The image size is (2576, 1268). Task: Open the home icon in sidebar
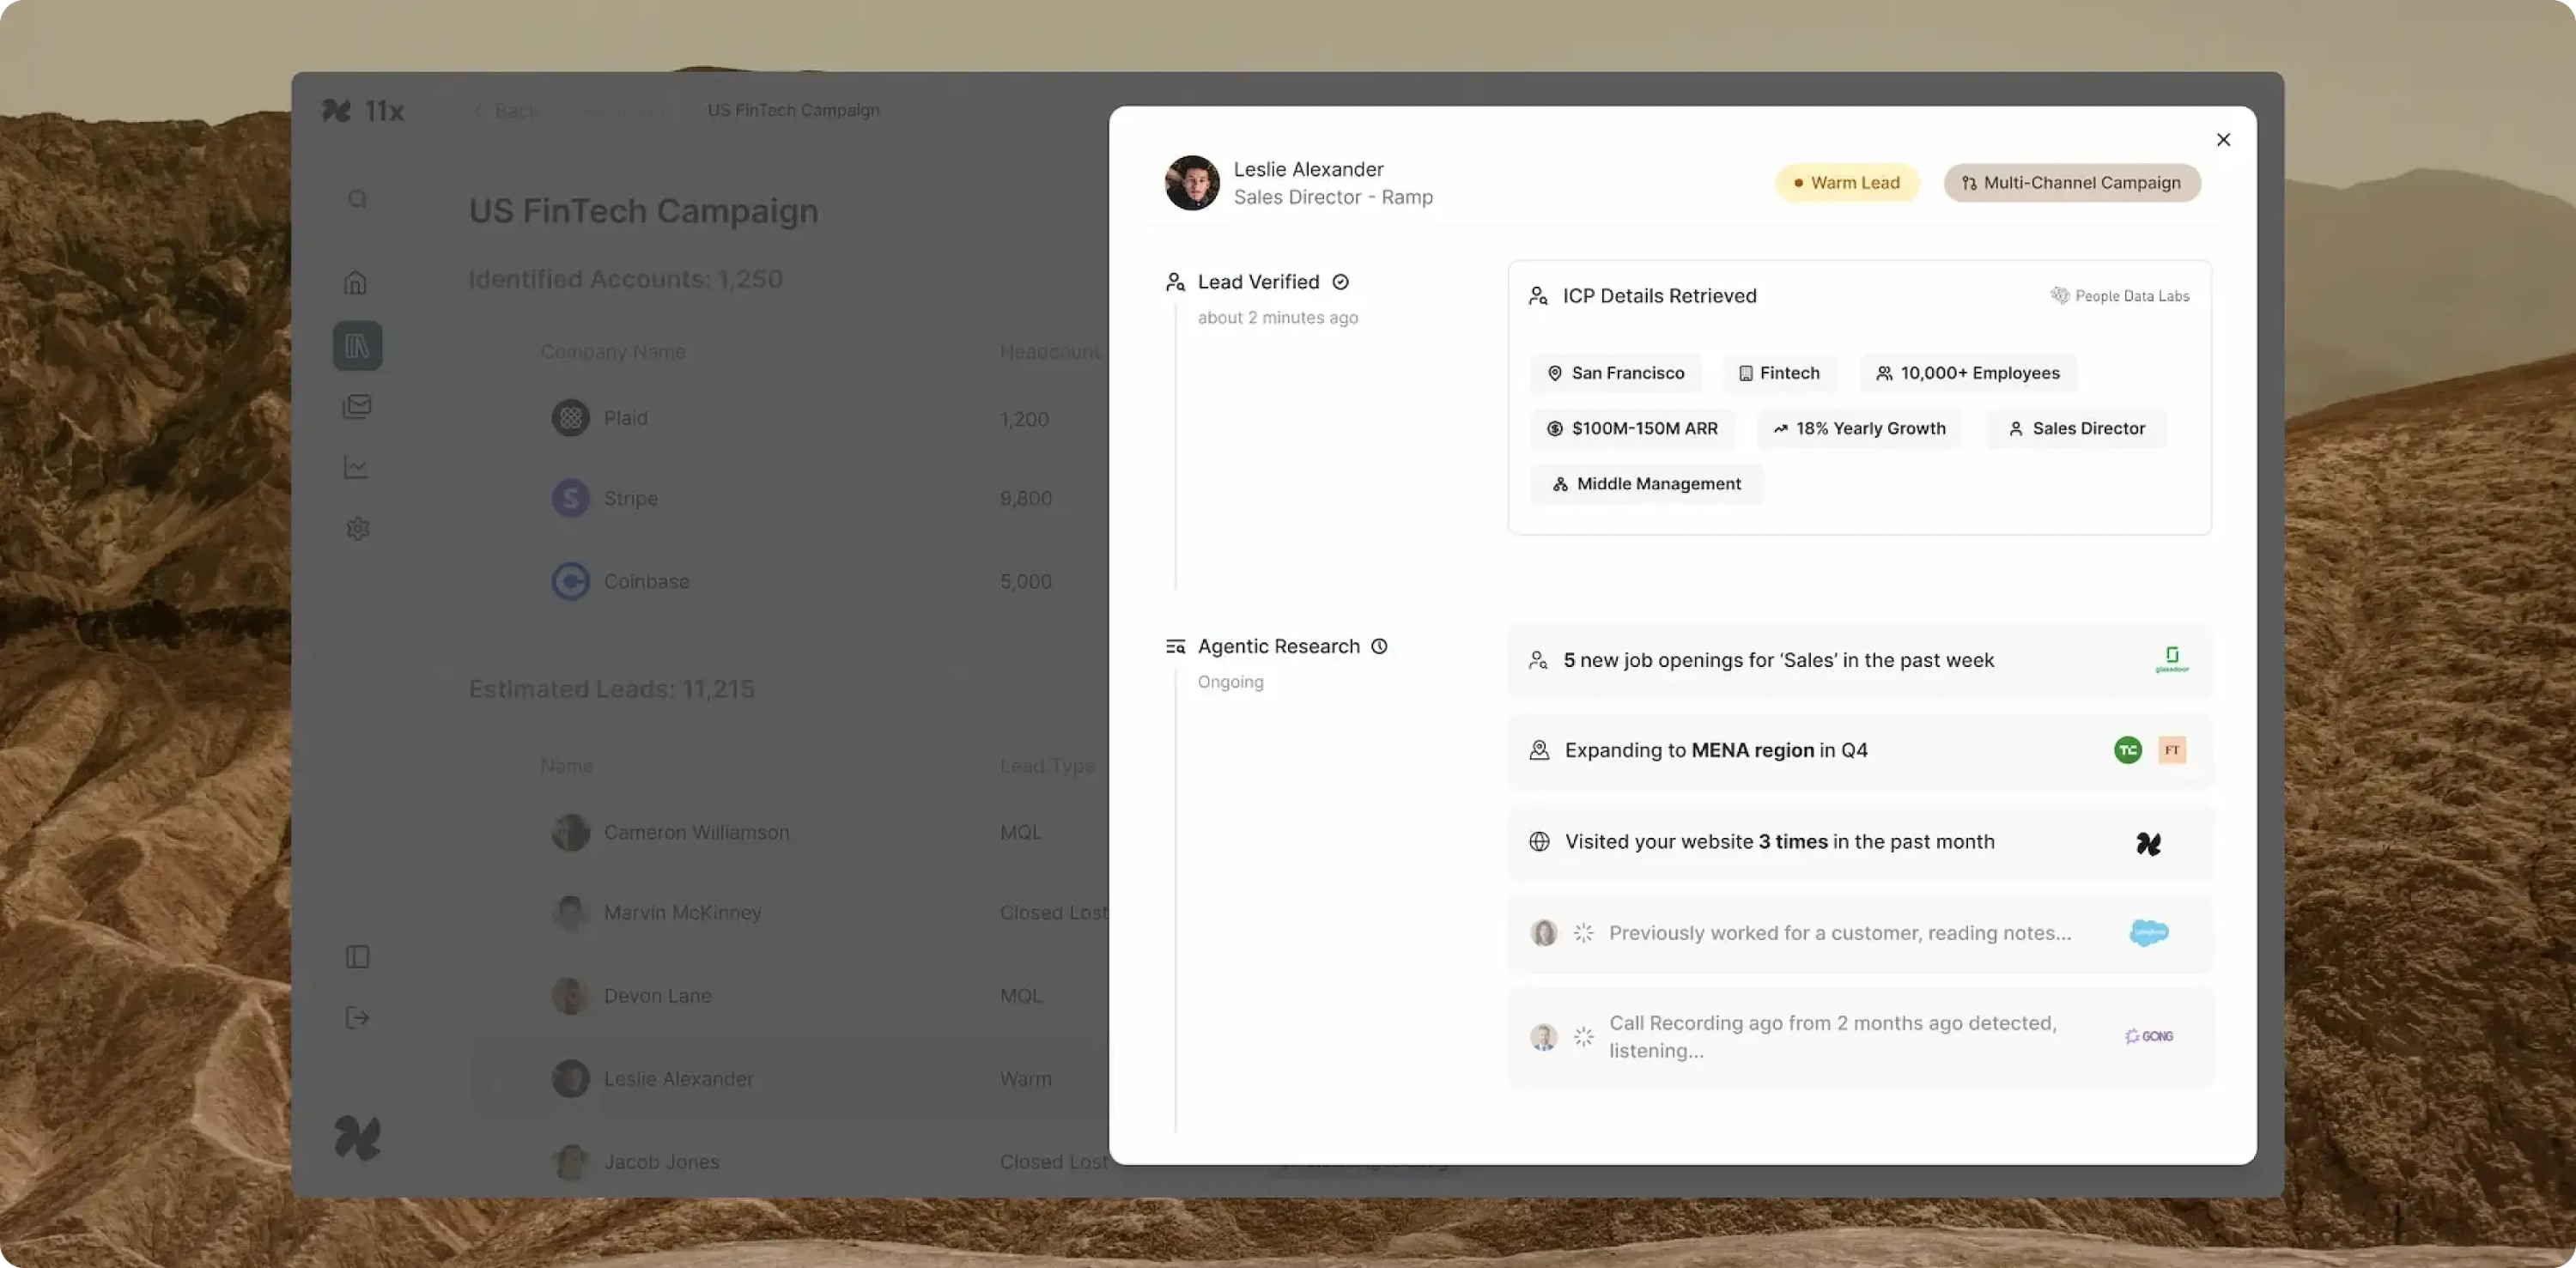pyautogui.click(x=356, y=283)
